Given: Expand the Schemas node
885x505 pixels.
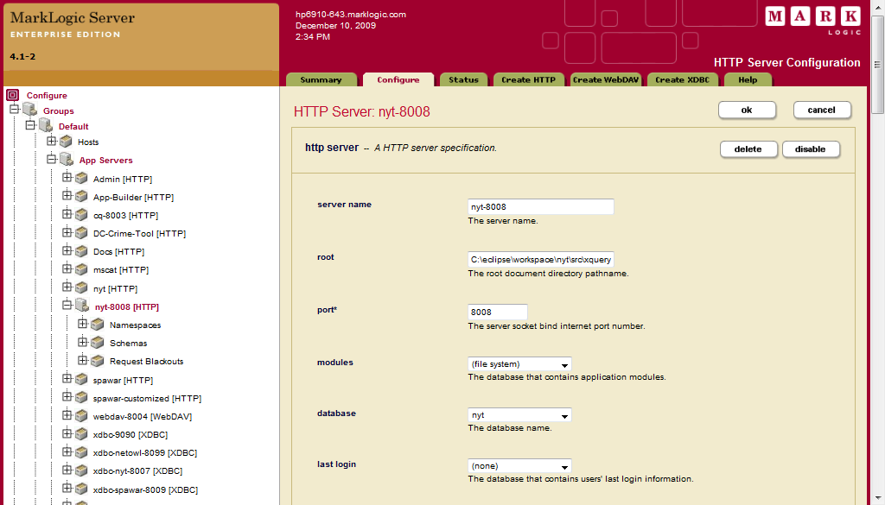Looking at the screenshot, I should pos(83,341).
